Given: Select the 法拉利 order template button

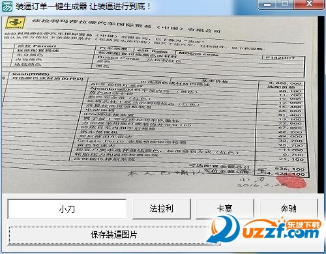Looking at the screenshot, I should click(162, 208).
